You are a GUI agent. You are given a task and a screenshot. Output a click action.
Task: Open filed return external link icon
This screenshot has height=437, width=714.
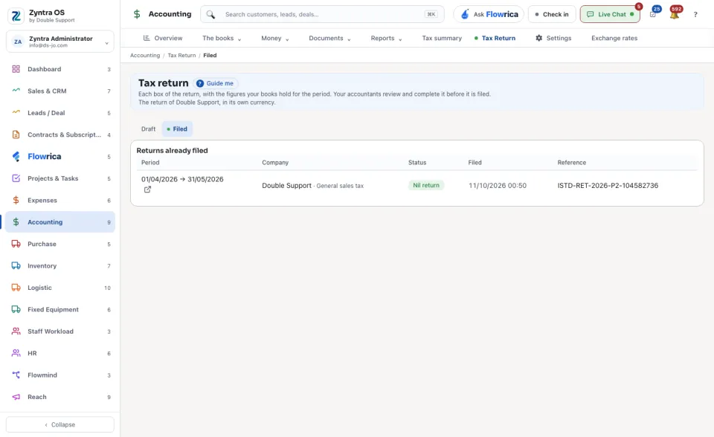tap(147, 190)
